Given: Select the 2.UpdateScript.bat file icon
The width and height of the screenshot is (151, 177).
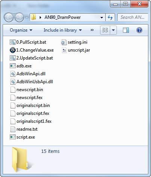Looking at the screenshot, I should tap(13, 58).
